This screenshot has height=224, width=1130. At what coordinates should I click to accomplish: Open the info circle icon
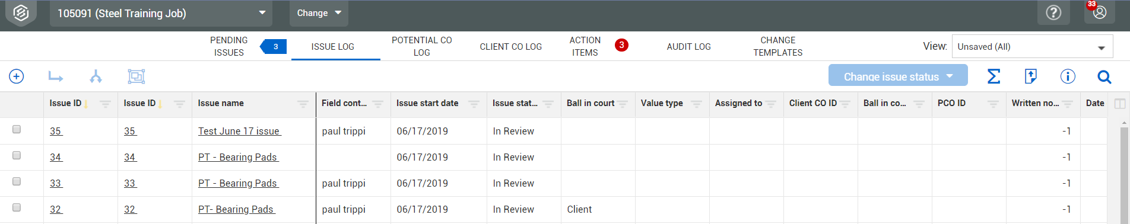click(1068, 76)
